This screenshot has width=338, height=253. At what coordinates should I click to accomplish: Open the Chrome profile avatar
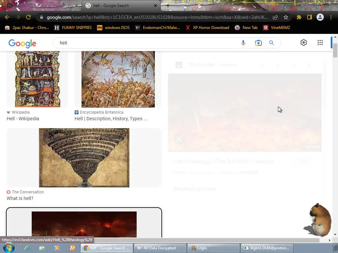tap(320, 17)
